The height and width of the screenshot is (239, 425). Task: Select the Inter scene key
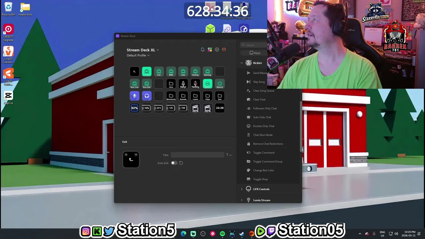pos(183,71)
